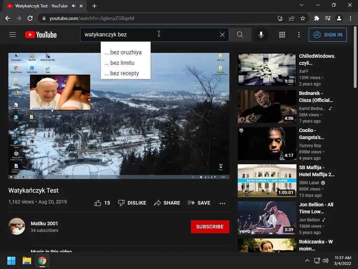
Task: Open the Jon Bellion All Time Low thumbnail
Action: [267, 218]
